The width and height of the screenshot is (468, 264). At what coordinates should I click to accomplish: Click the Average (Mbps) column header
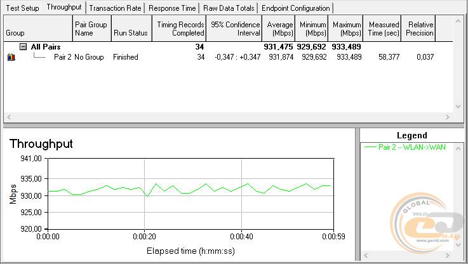278,29
